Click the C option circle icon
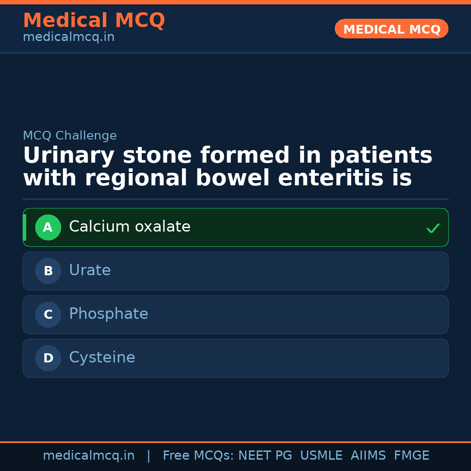The width and height of the screenshot is (471, 471). click(48, 314)
